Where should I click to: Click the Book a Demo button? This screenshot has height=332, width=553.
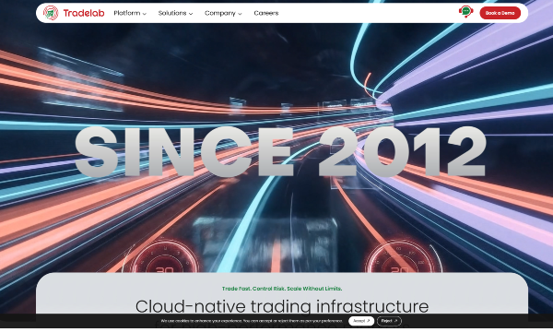(500, 13)
